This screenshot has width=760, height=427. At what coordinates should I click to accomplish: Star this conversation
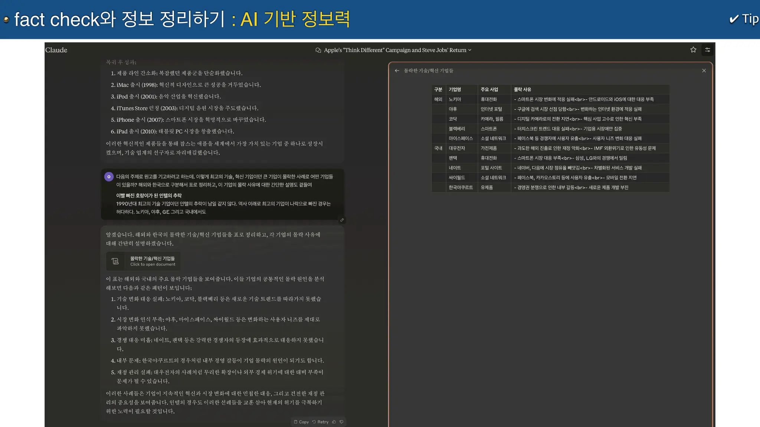point(693,50)
